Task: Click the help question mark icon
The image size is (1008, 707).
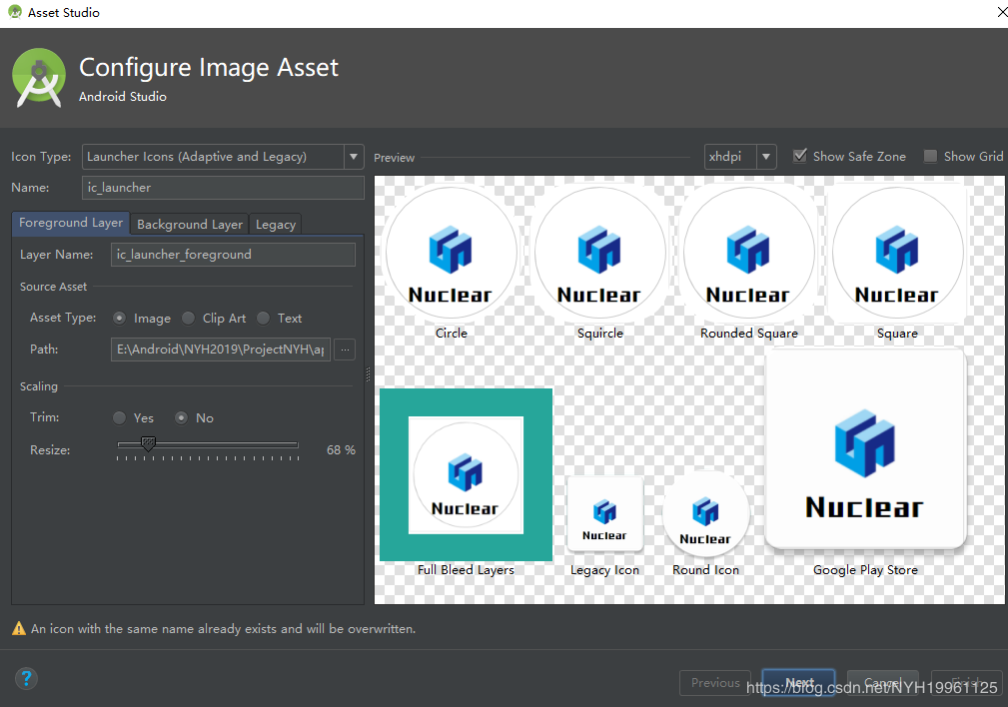Action: pyautogui.click(x=27, y=679)
